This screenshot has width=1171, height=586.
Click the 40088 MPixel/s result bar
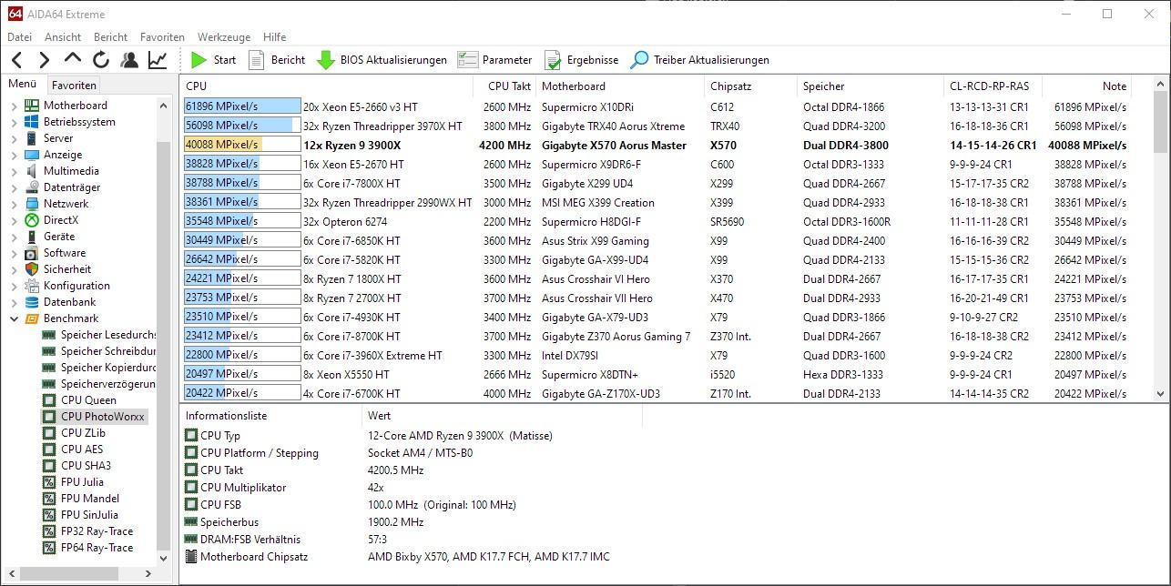(241, 145)
